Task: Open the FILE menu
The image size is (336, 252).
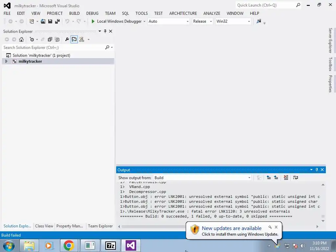Action: pyautogui.click(x=7, y=13)
